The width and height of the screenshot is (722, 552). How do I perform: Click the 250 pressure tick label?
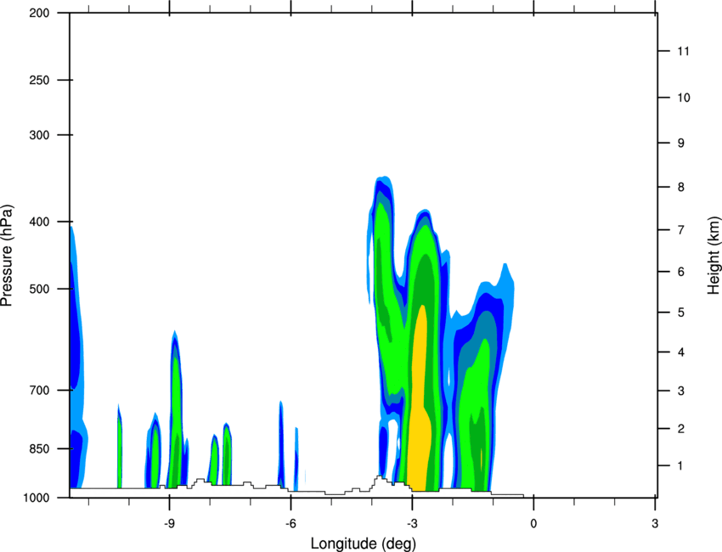coord(39,80)
